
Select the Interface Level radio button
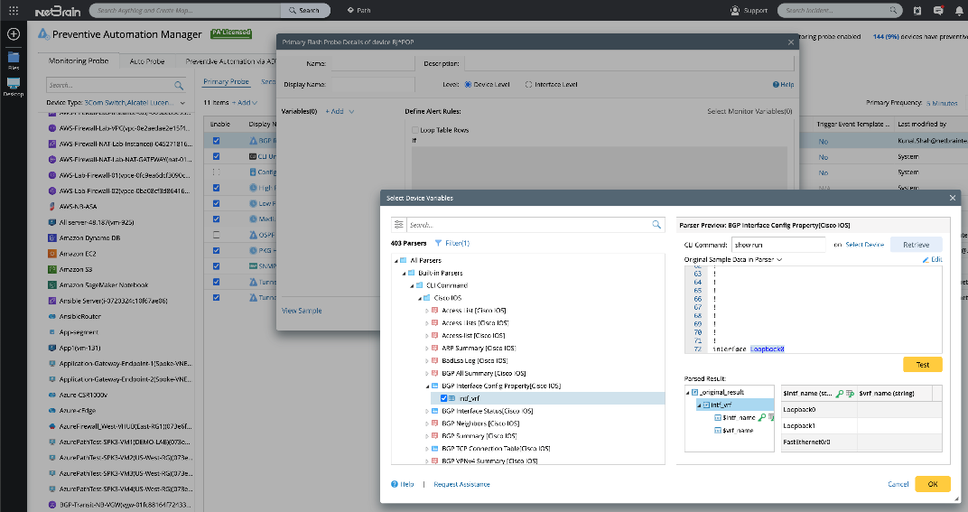click(x=528, y=85)
